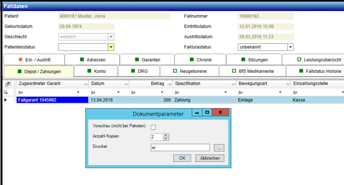Pin the Spezifikation column
The height and width of the screenshot is (185, 344).
(233, 84)
